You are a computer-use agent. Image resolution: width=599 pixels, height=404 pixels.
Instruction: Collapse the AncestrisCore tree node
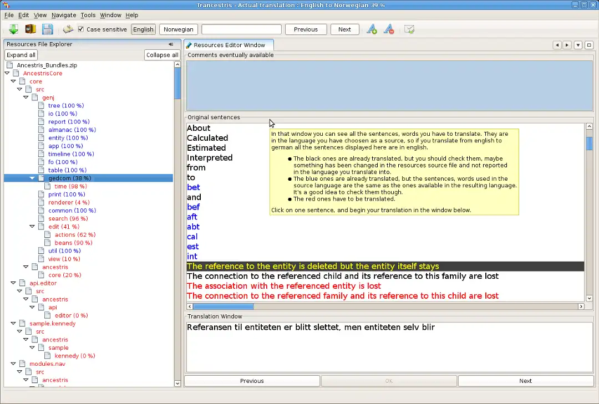click(x=7, y=73)
